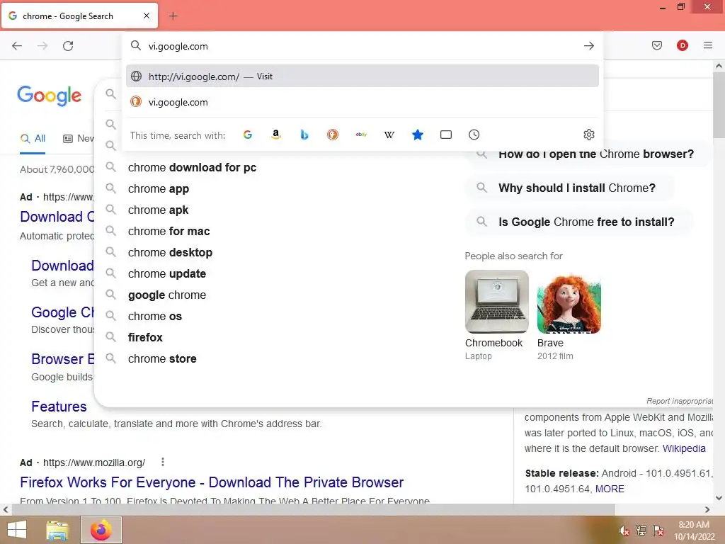Open the Brave 2012 film thumbnail

pyautogui.click(x=569, y=302)
